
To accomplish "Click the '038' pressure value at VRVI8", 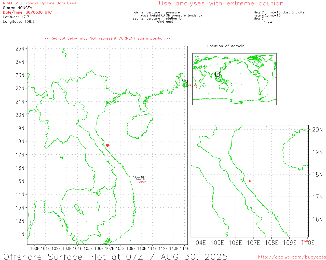I will point(141,177).
